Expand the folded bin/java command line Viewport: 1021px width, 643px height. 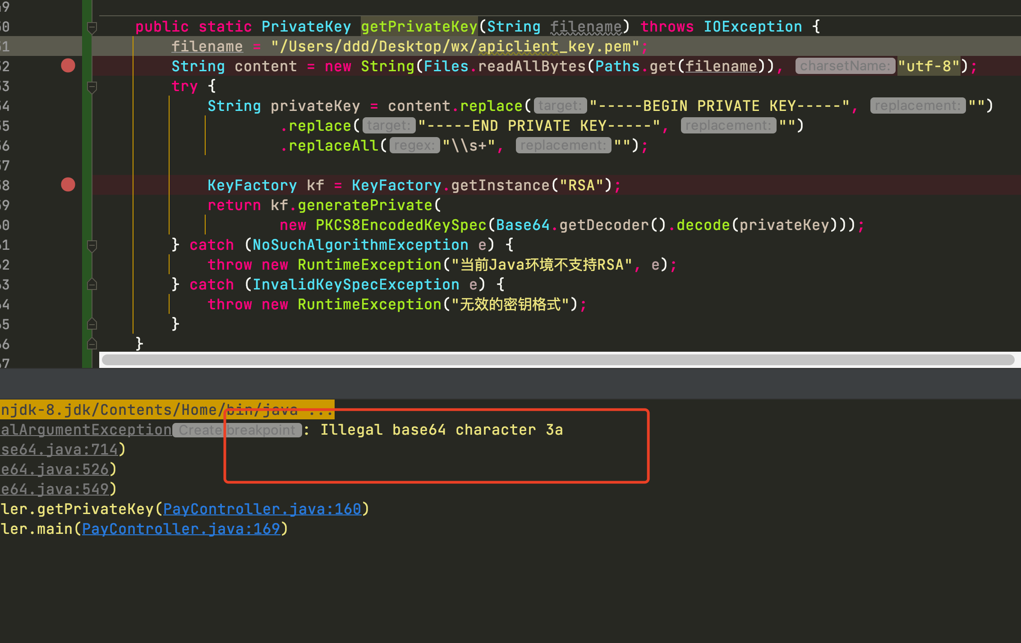click(x=320, y=410)
